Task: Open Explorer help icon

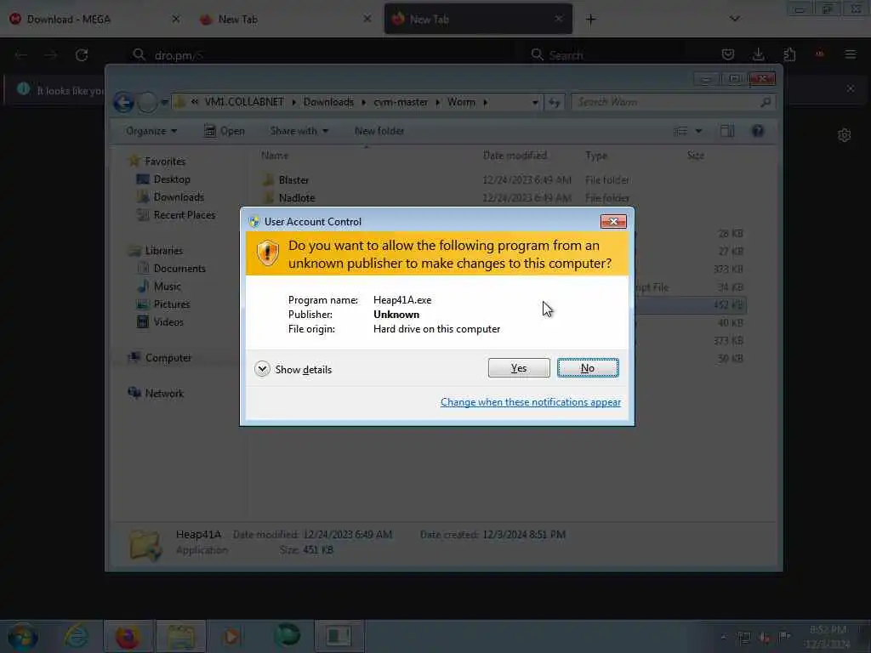Action: [x=758, y=131]
